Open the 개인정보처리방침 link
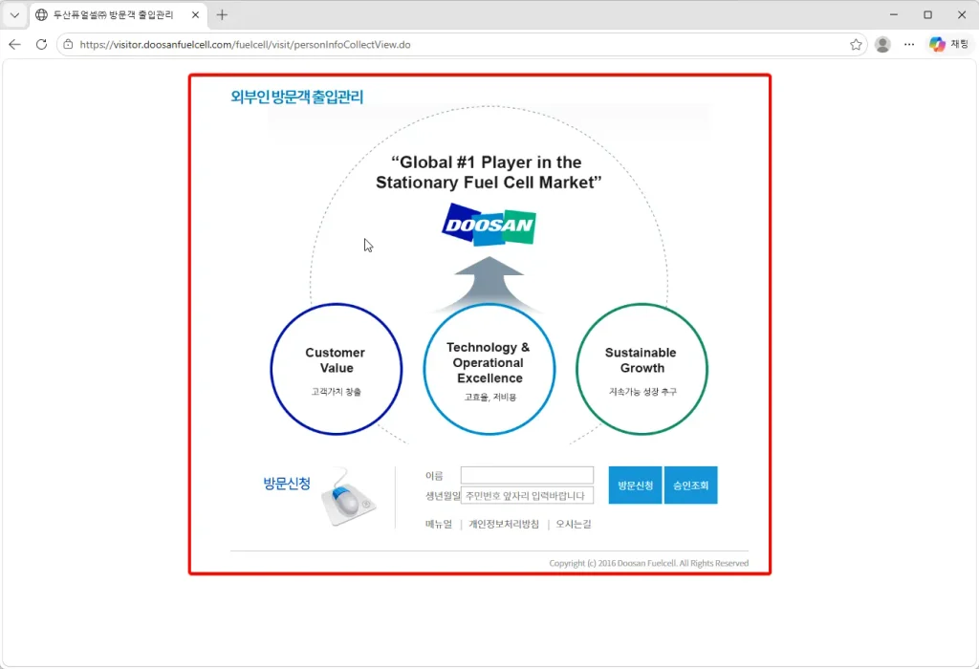This screenshot has width=979, height=669. (504, 525)
